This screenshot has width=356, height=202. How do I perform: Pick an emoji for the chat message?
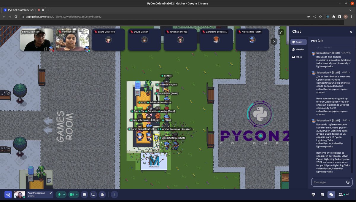click(x=348, y=182)
